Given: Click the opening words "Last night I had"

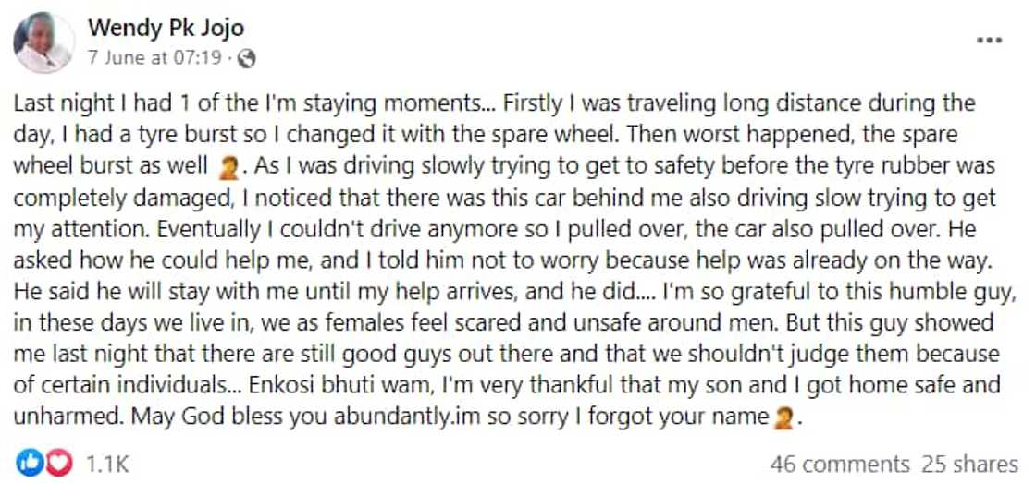Looking at the screenshot, I should pyautogui.click(x=79, y=103).
